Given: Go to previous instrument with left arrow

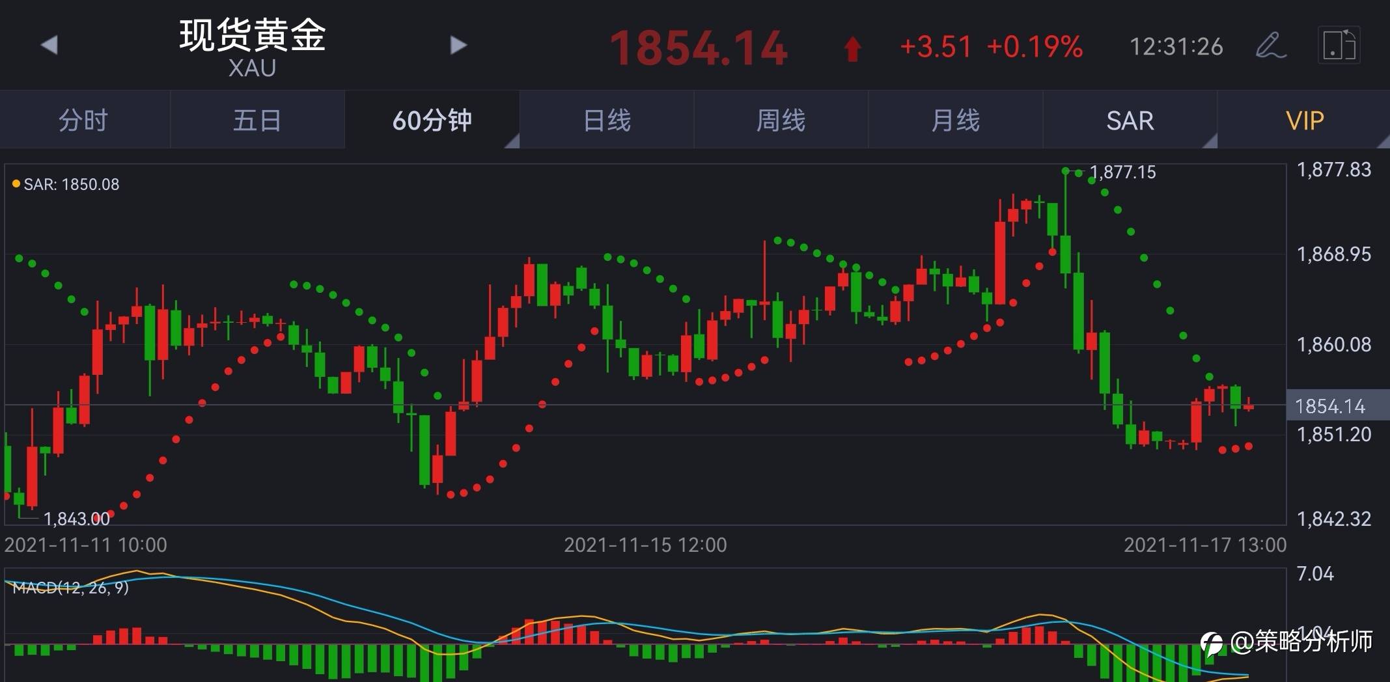Looking at the screenshot, I should (49, 45).
